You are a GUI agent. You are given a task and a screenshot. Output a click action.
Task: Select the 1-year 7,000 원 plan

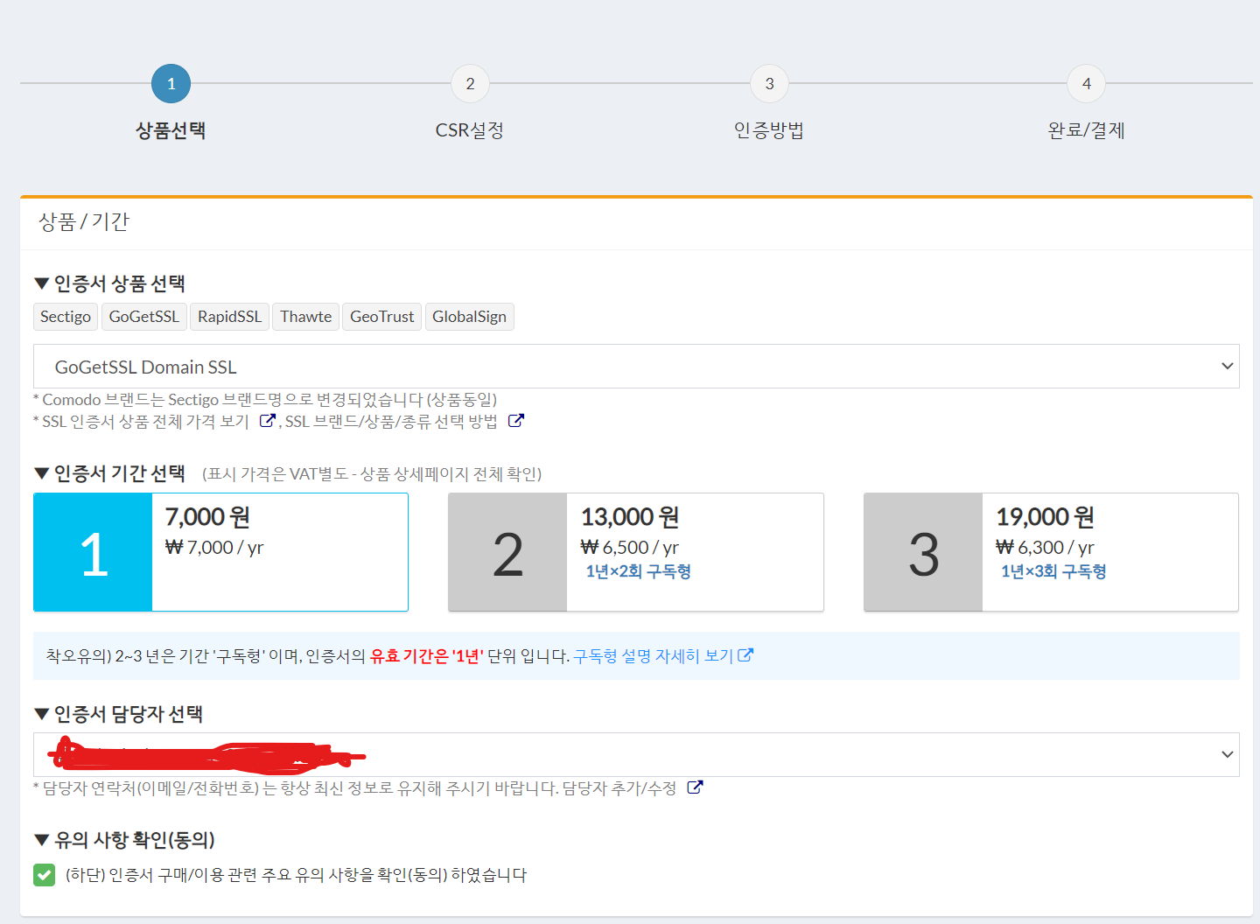tap(220, 552)
